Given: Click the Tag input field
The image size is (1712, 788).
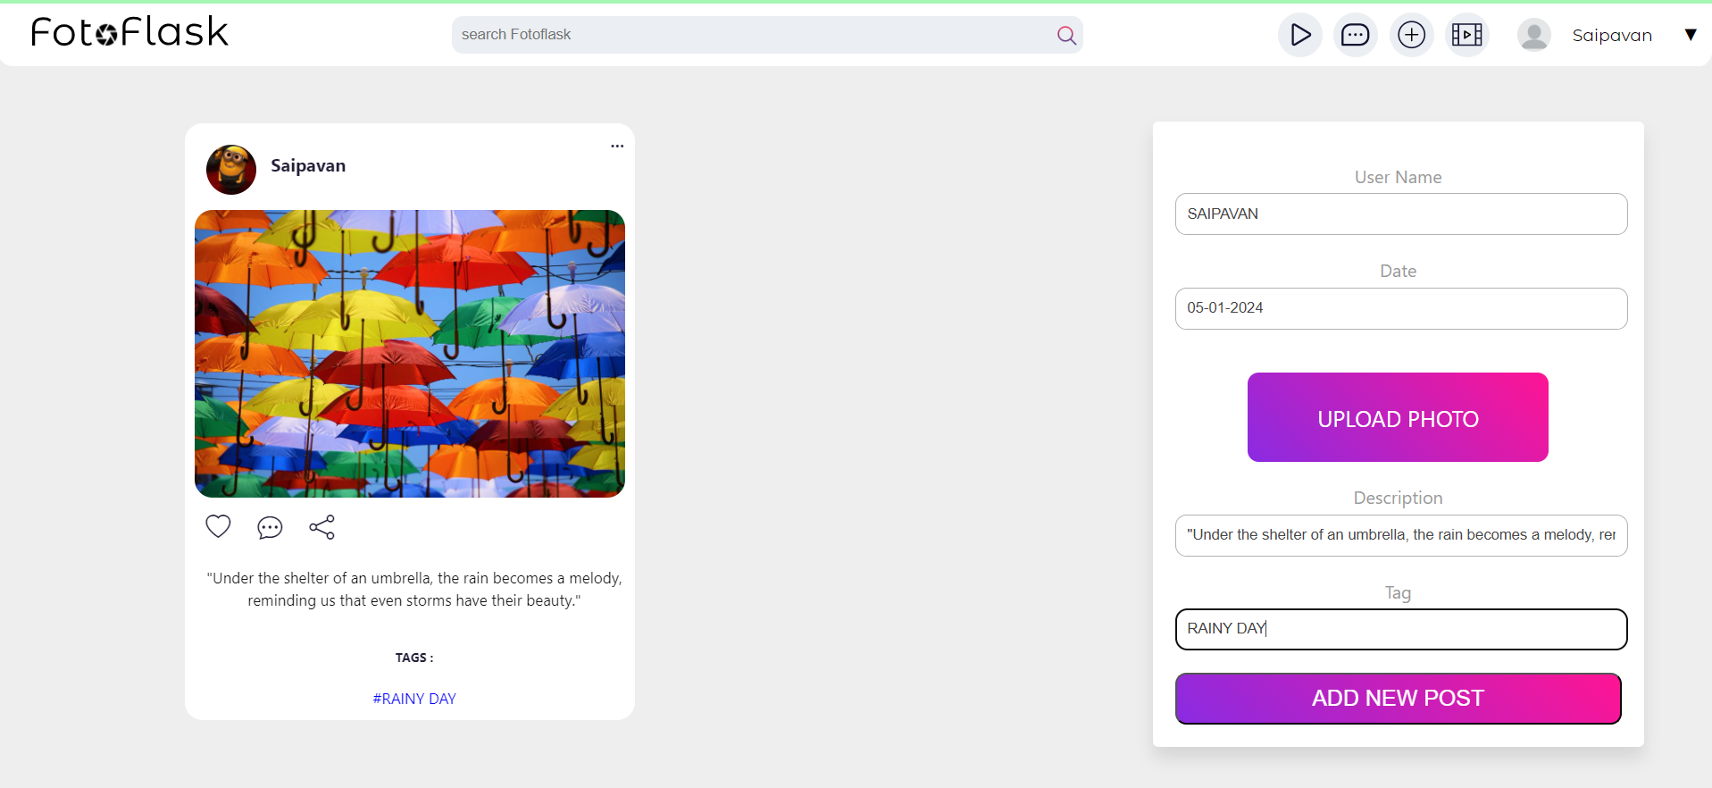Looking at the screenshot, I should (1400, 629).
